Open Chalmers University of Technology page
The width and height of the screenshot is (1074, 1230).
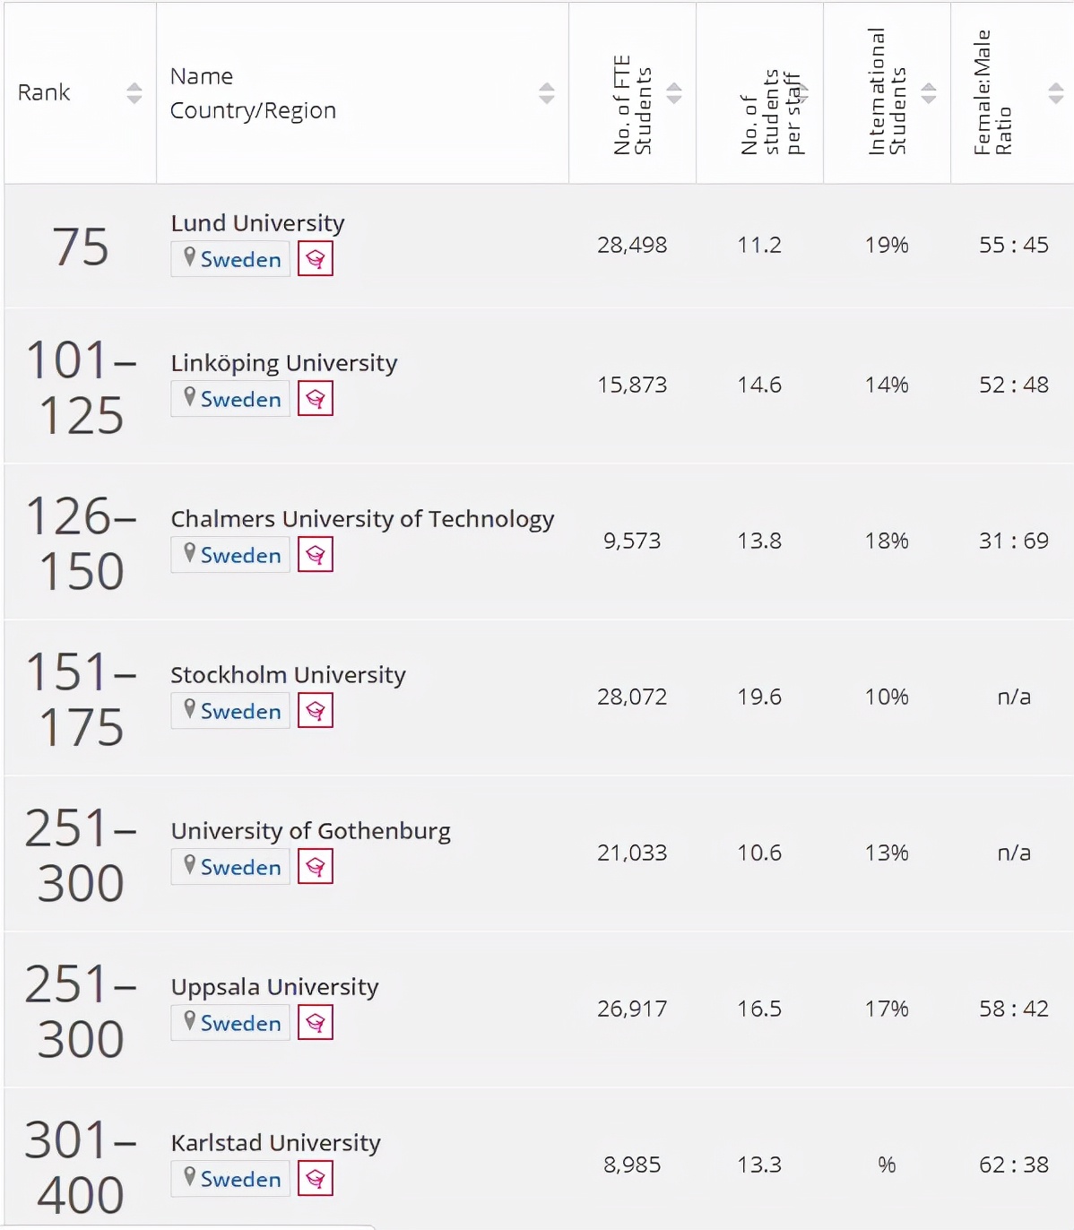click(362, 518)
